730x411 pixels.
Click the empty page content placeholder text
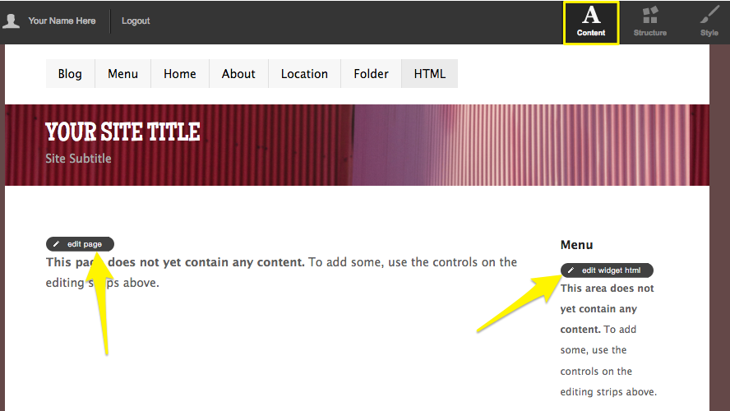[x=281, y=272]
